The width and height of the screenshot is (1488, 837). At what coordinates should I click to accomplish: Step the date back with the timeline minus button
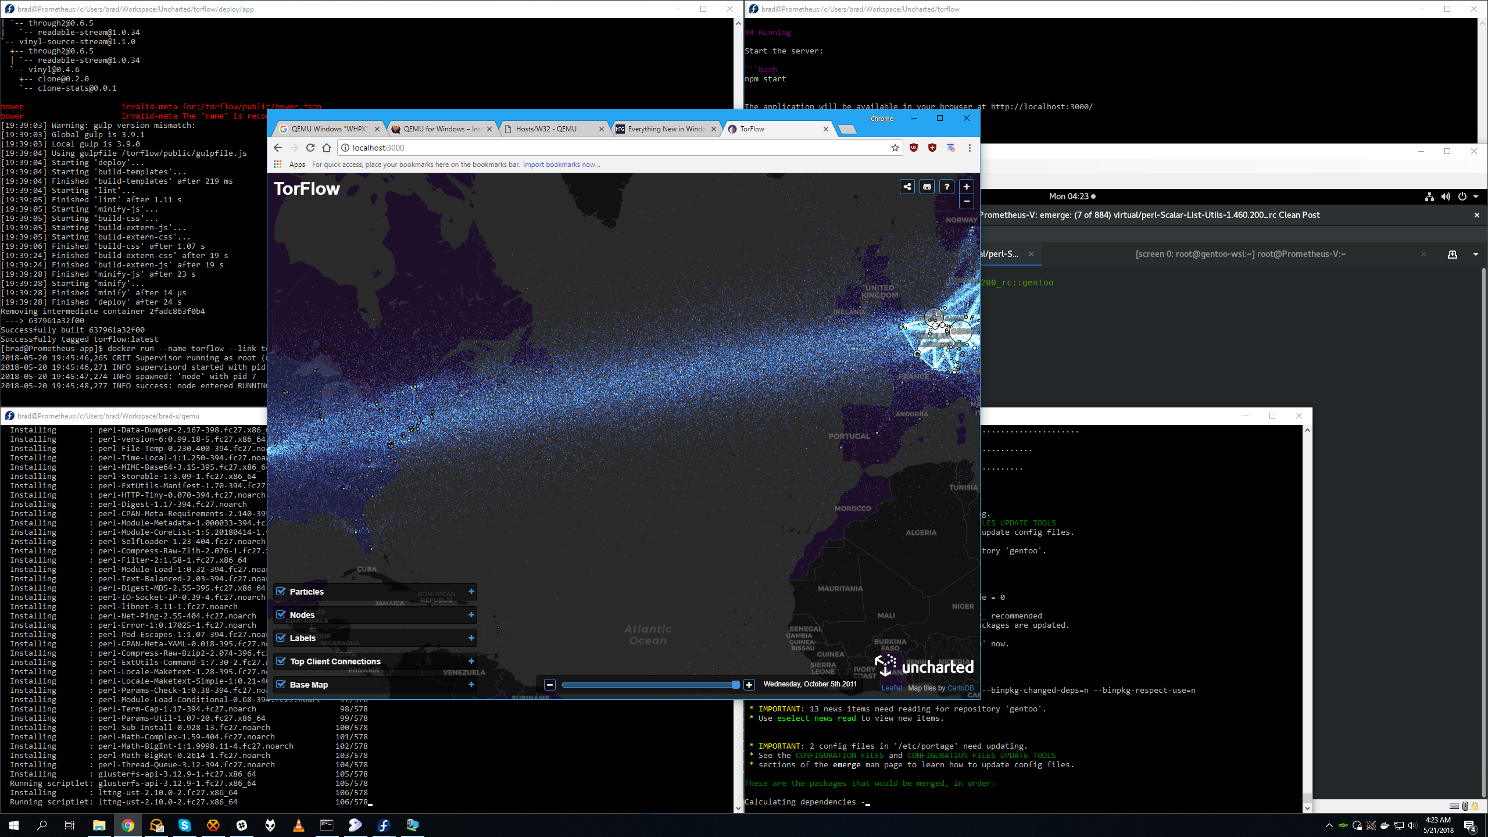tap(550, 685)
